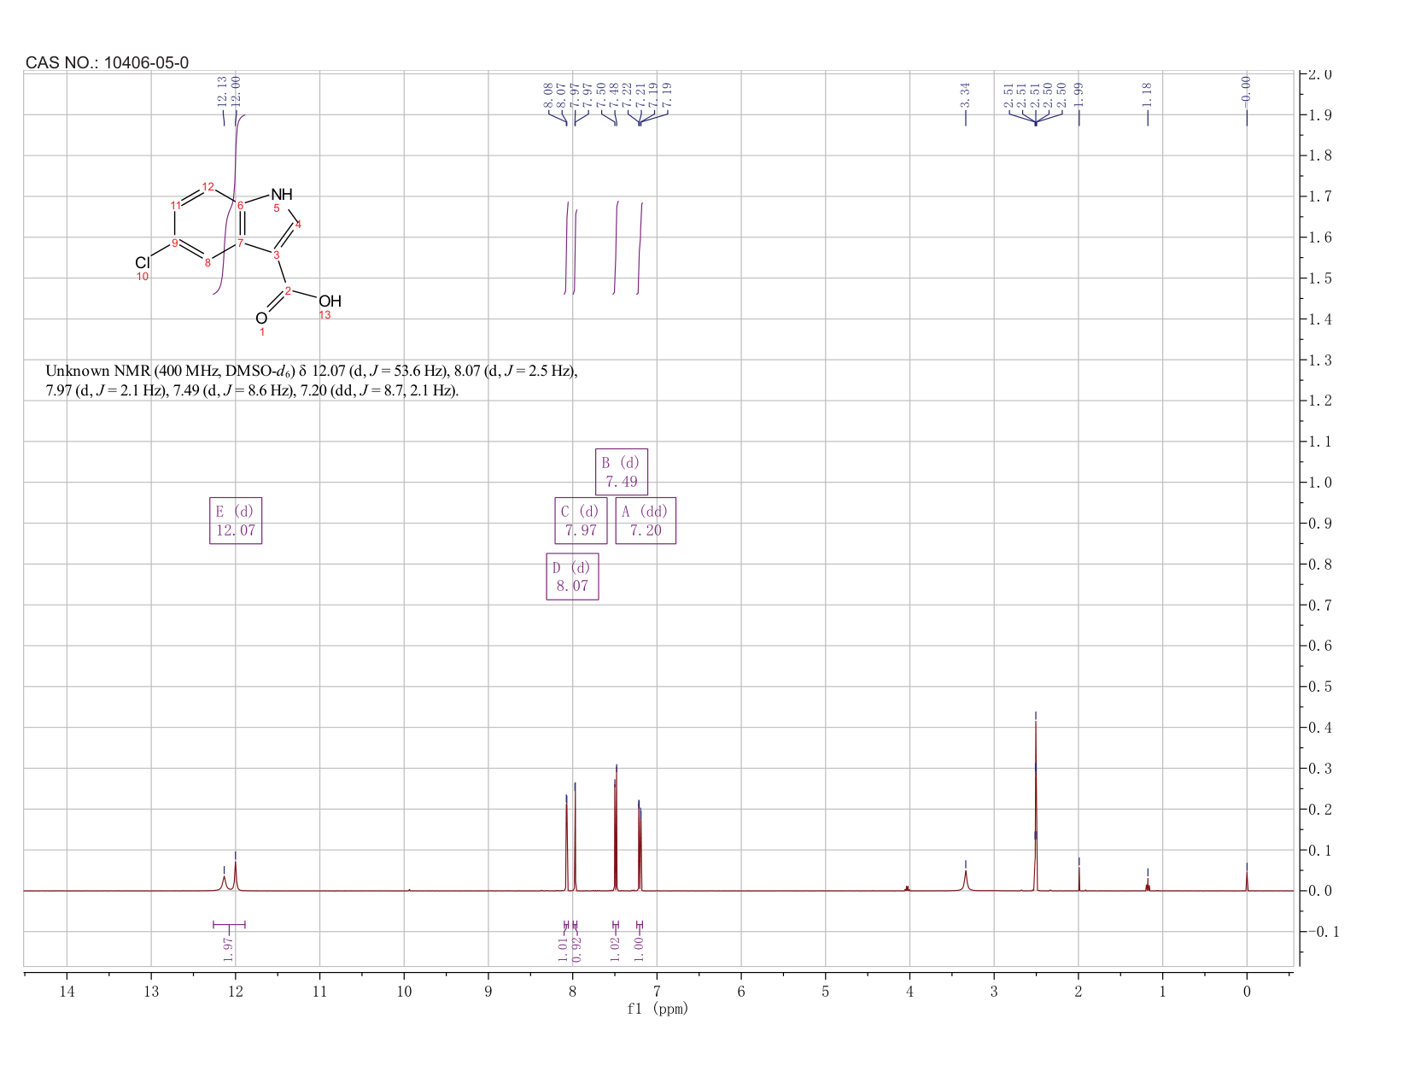Click the 1.02 integral value below baseline
The height and width of the screenshot is (1089, 1409).
[615, 948]
